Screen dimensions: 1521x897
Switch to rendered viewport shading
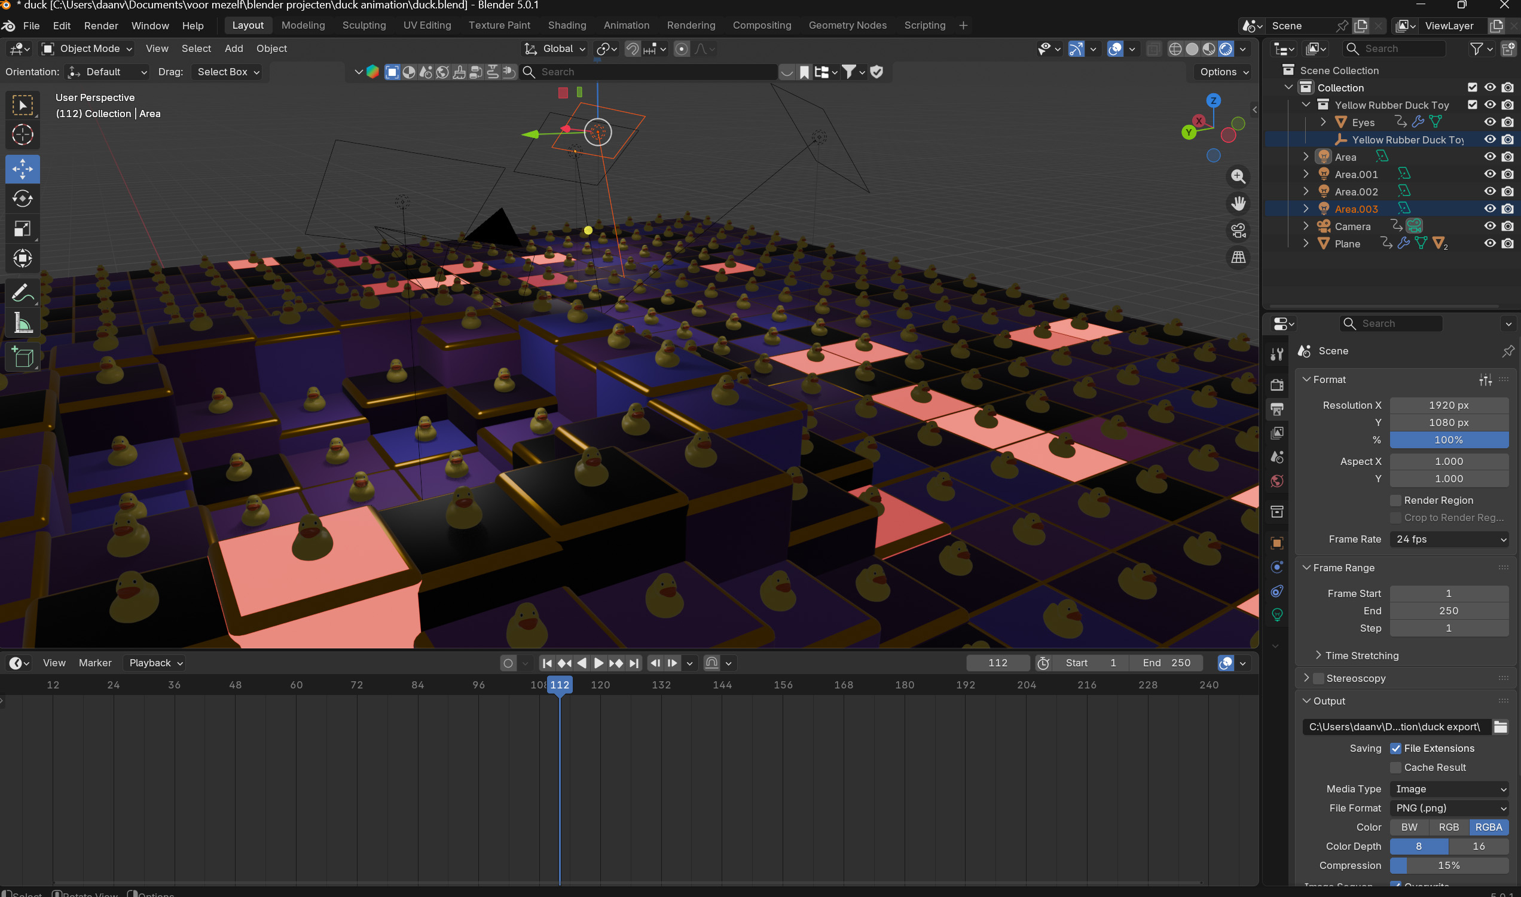[x=1226, y=49]
